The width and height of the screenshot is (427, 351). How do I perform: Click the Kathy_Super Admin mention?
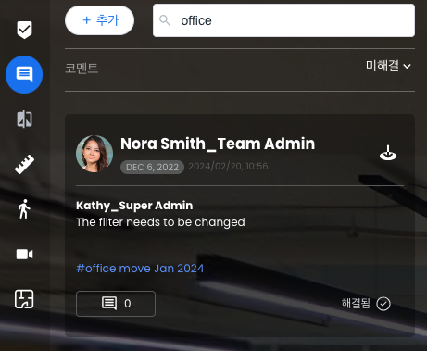134,206
